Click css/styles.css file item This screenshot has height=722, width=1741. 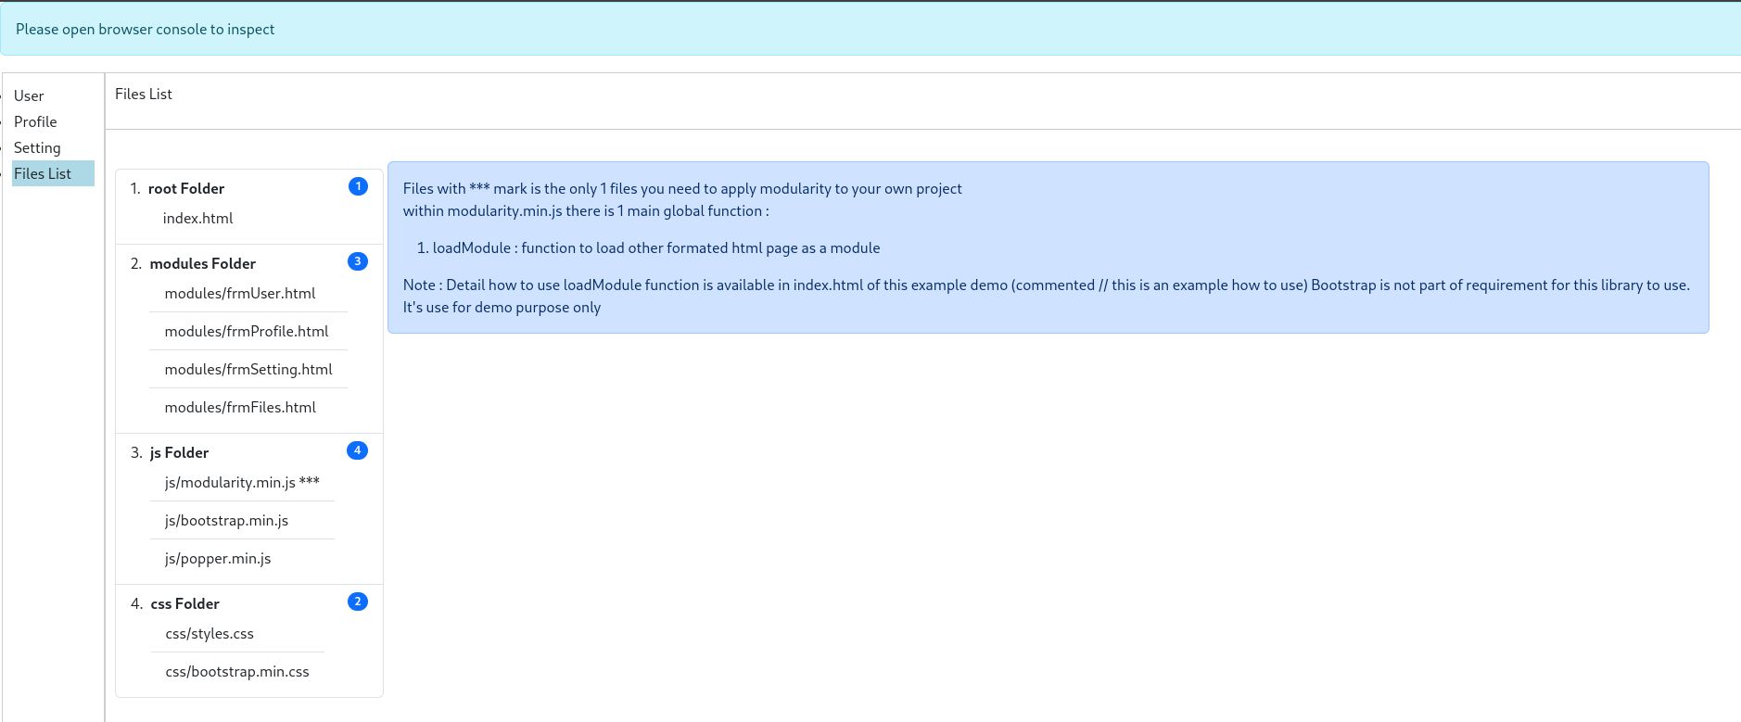click(210, 633)
